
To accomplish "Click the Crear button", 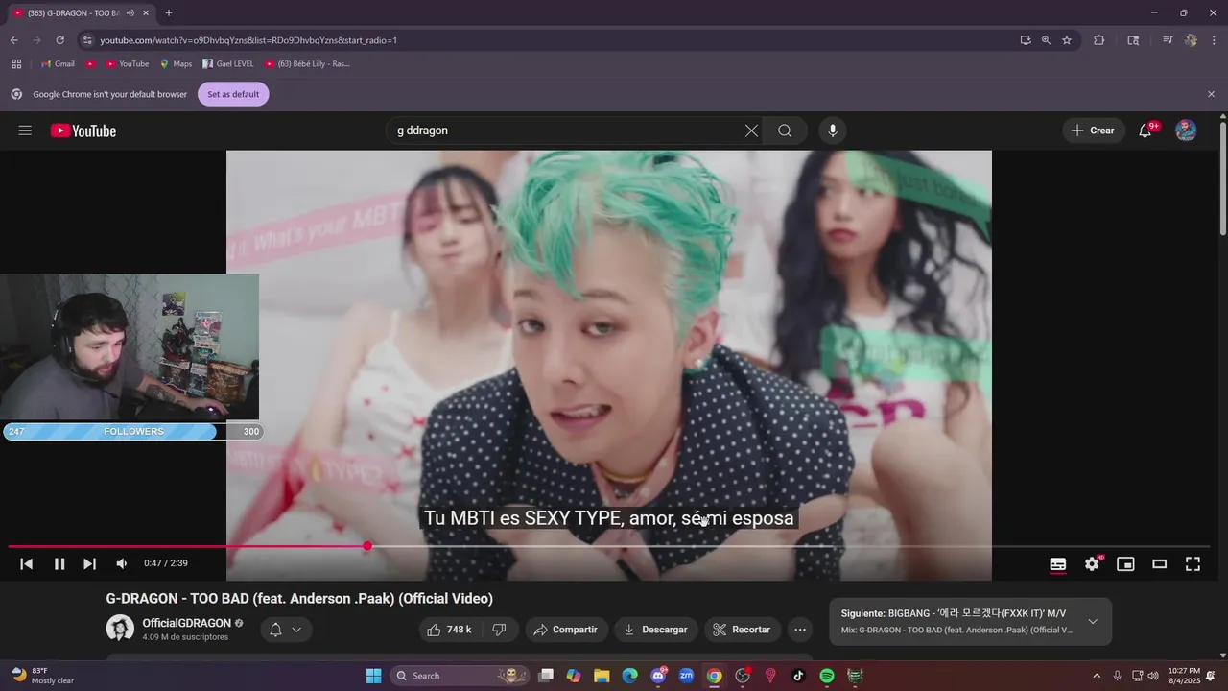I will pos(1094,131).
